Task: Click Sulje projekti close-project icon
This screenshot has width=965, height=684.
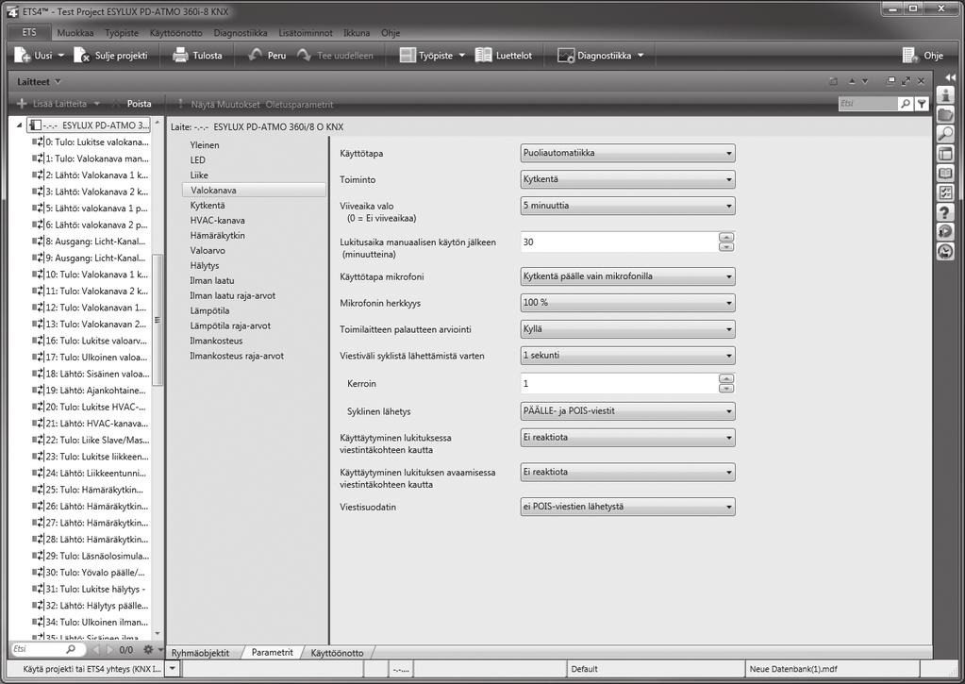Action: [81, 56]
